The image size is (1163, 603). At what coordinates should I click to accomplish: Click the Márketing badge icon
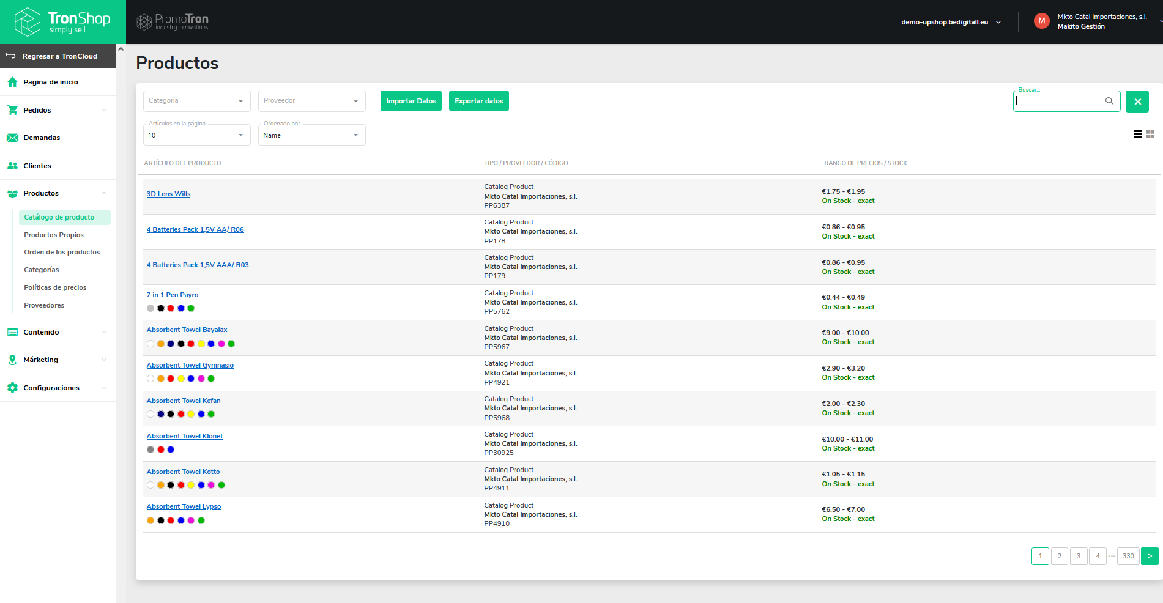pos(12,360)
